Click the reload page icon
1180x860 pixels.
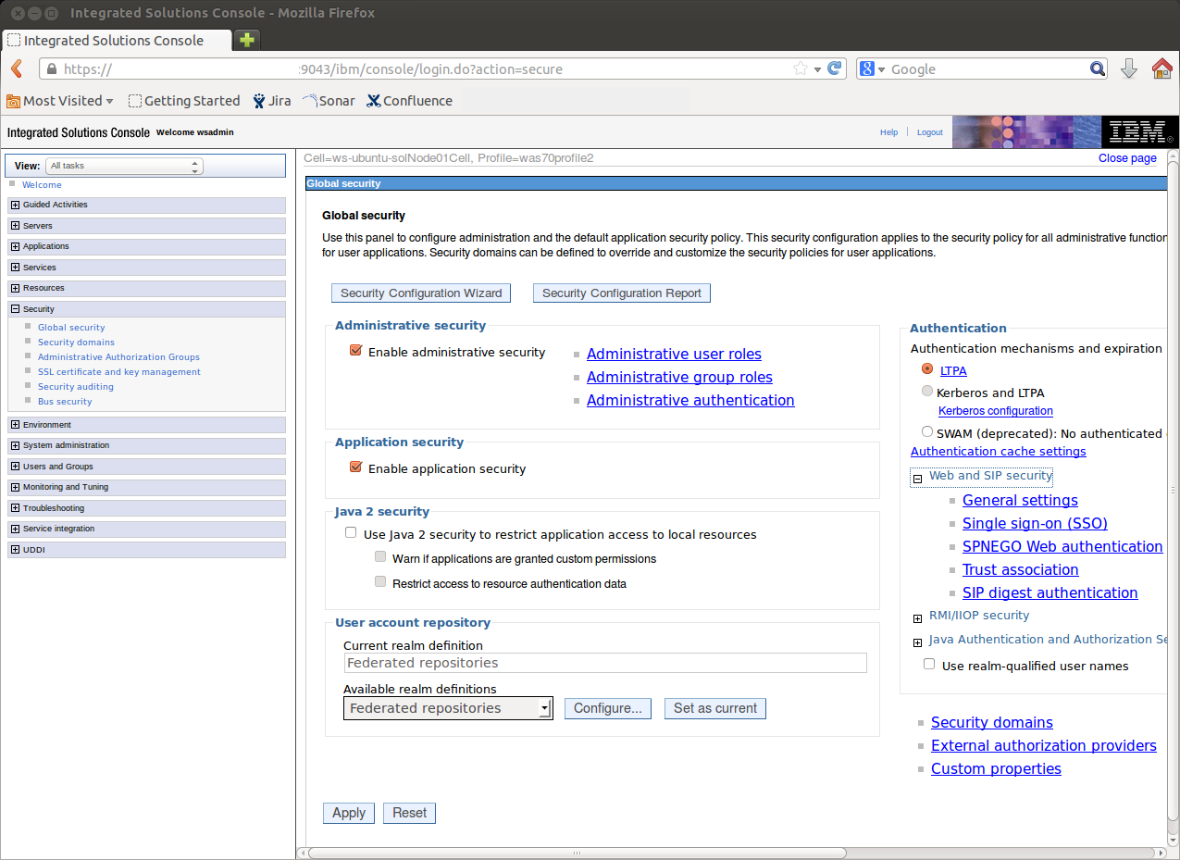[x=834, y=69]
